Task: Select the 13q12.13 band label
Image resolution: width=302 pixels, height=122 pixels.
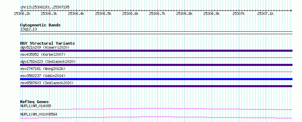Action: [x=29, y=29]
